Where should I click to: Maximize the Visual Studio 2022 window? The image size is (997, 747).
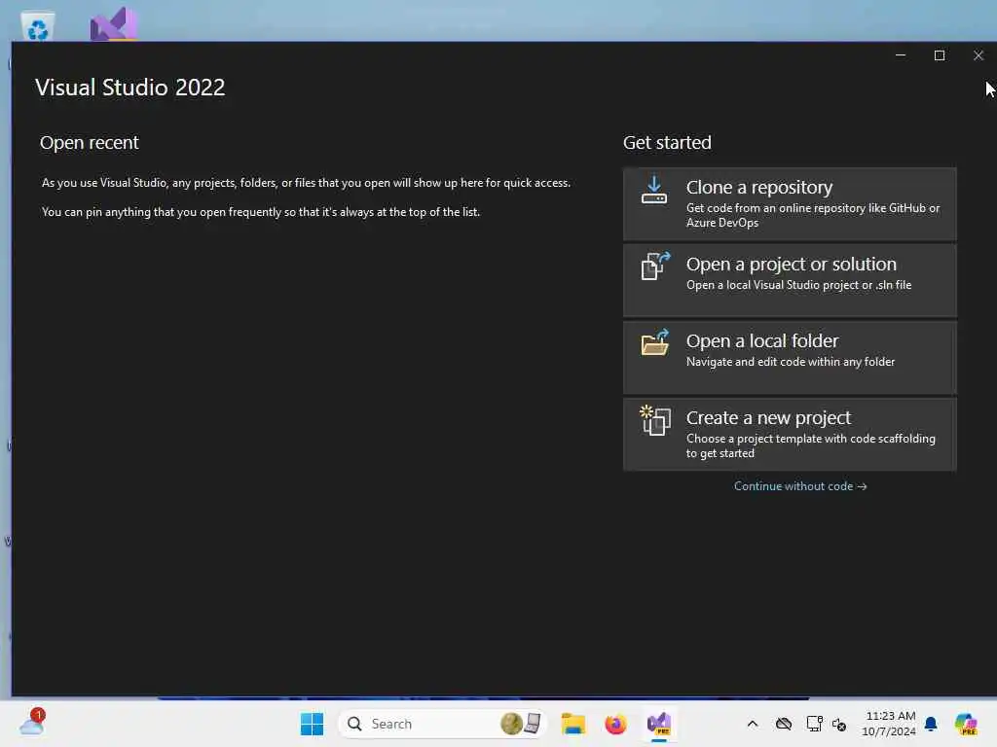point(940,55)
